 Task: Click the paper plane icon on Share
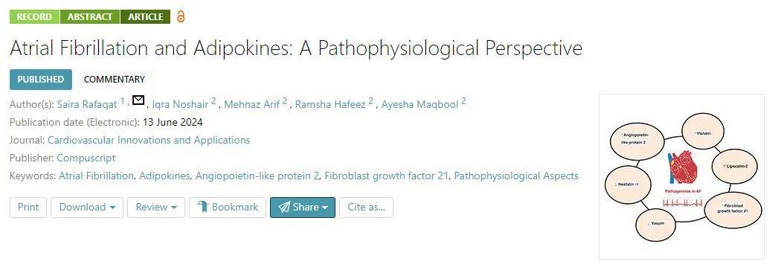pyautogui.click(x=284, y=207)
